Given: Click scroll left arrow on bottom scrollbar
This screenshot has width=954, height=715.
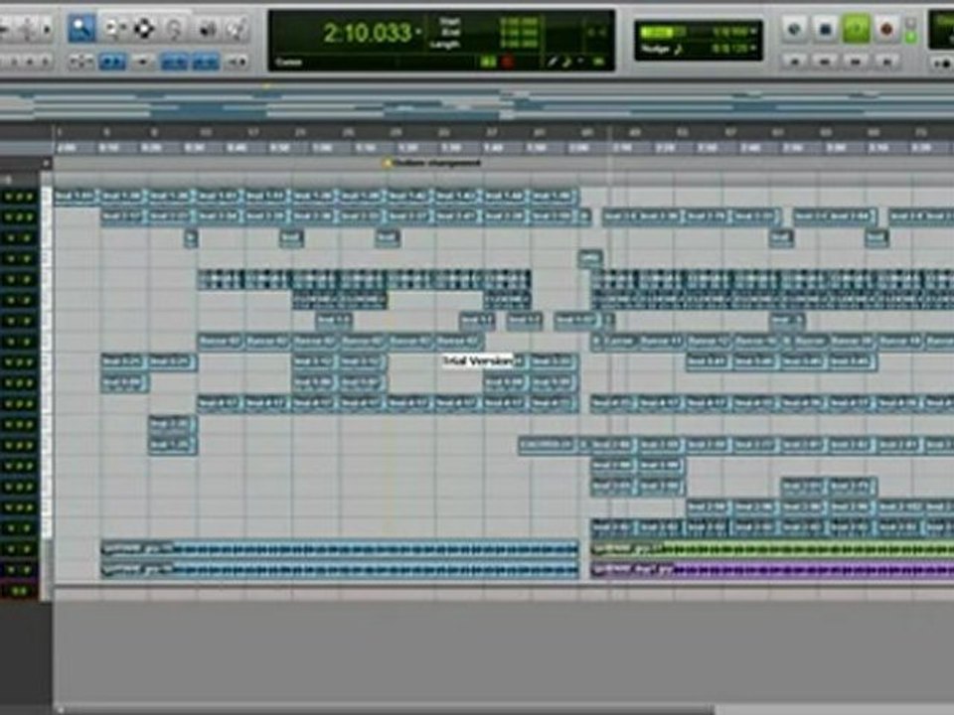Looking at the screenshot, I should click(59, 709).
